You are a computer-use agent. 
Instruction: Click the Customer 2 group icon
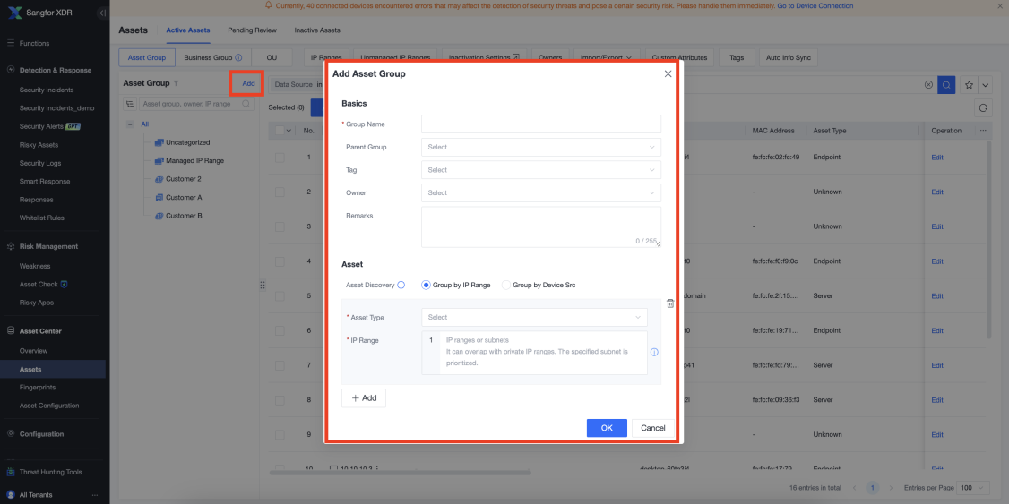click(159, 179)
